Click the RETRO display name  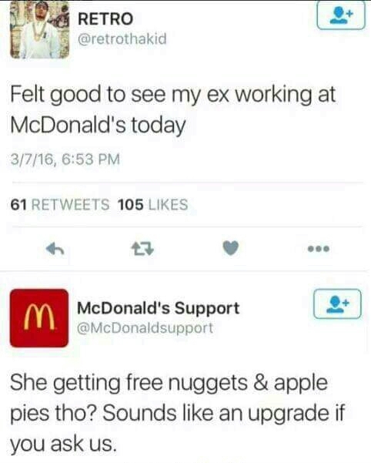click(x=105, y=18)
